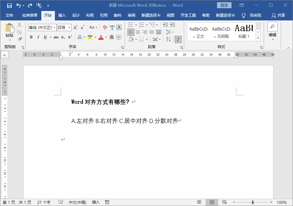The height and width of the screenshot is (206, 293).
Task: Click the 100% zoom level
Action: 281,202
